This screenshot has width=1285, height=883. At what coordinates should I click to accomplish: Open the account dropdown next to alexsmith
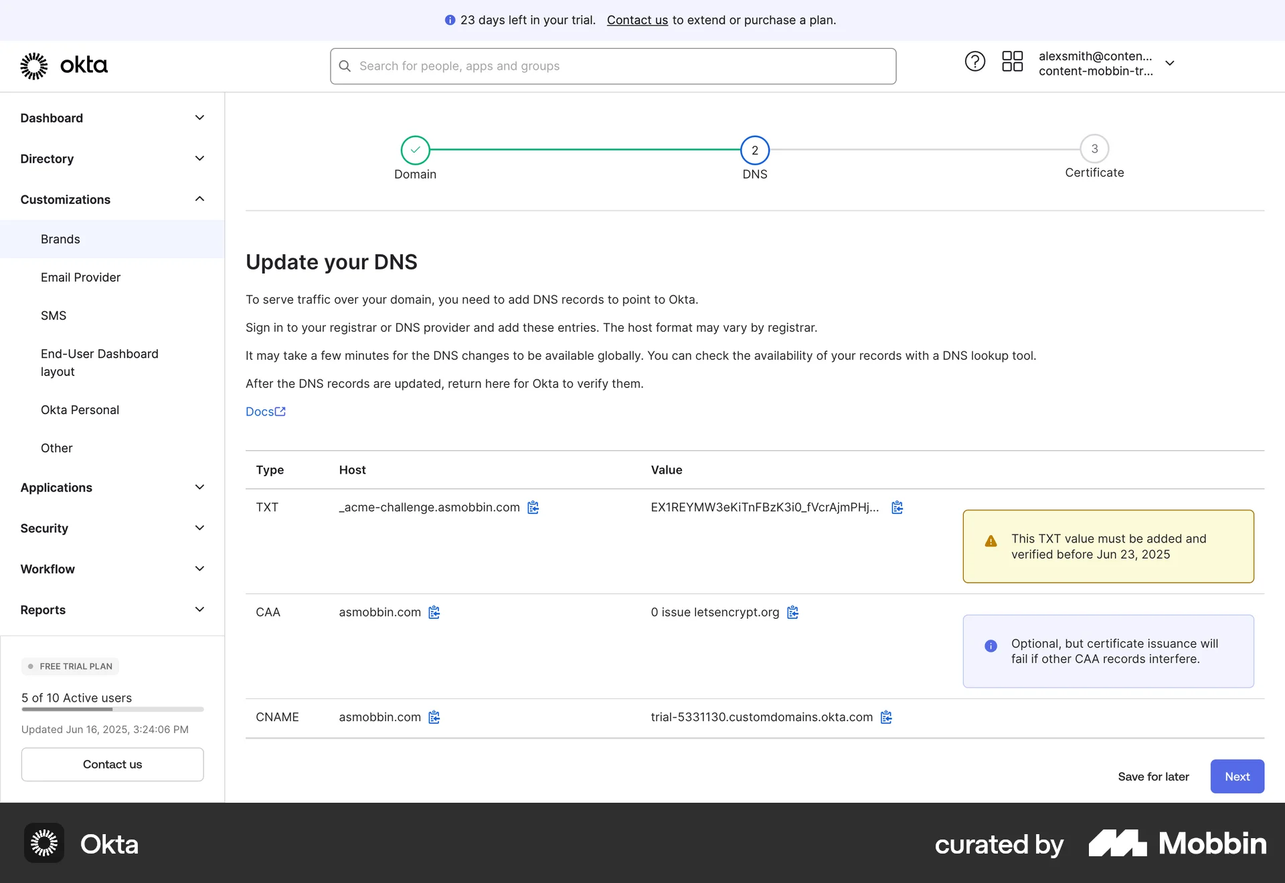click(x=1170, y=63)
